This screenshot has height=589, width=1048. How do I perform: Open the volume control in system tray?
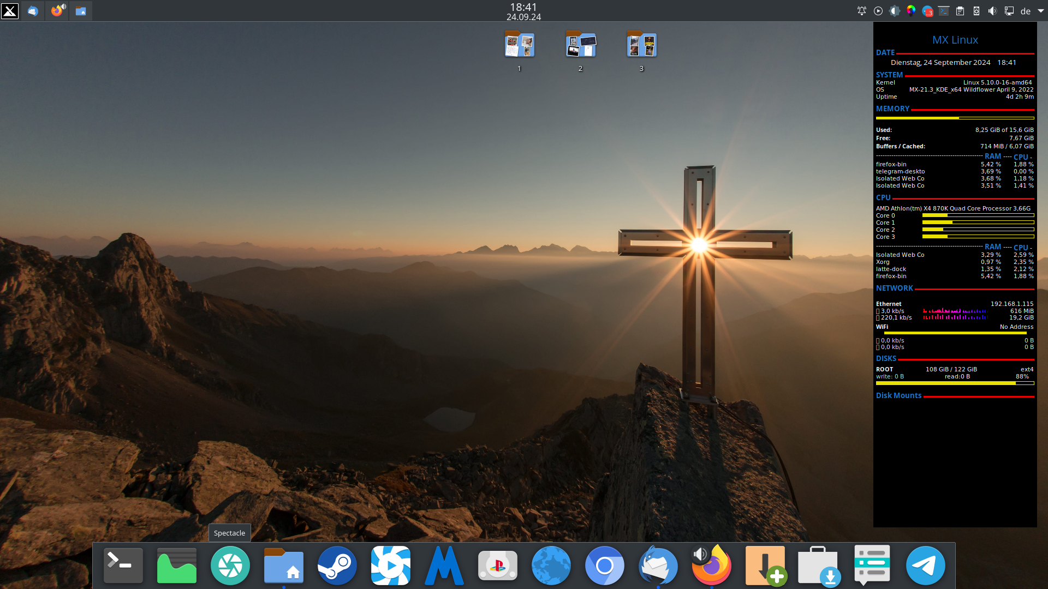[992, 11]
